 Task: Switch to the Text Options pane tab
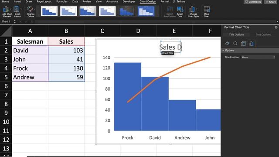click(263, 34)
